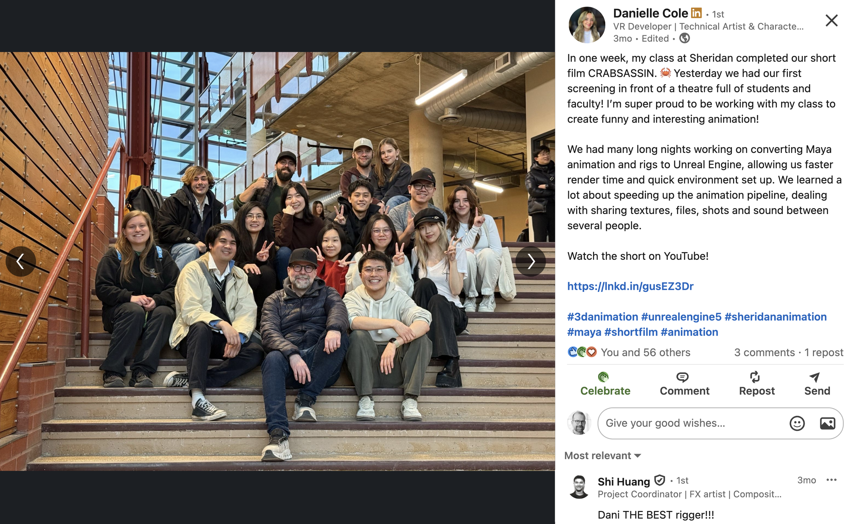Viewport: 854px width, 524px height.
Task: Open the #sheridananimation hashtag
Action: coord(775,317)
